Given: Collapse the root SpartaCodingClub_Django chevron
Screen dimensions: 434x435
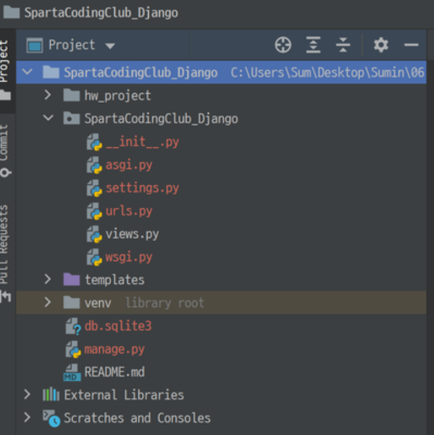Looking at the screenshot, I should [x=27, y=72].
